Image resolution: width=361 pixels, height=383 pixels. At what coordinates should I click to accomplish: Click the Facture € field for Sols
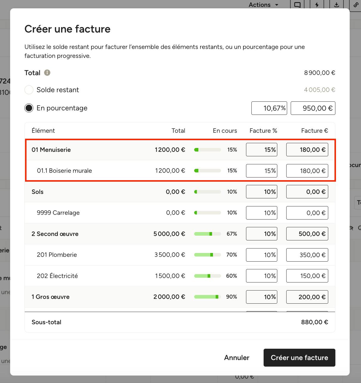point(307,192)
